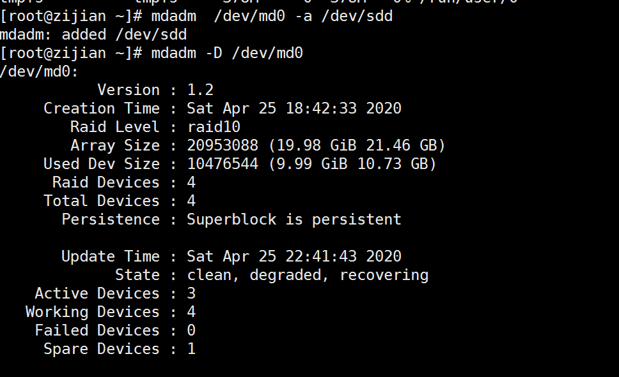The width and height of the screenshot is (619, 377).
Task: Click the Failed Devices value 0
Action: pos(191,330)
